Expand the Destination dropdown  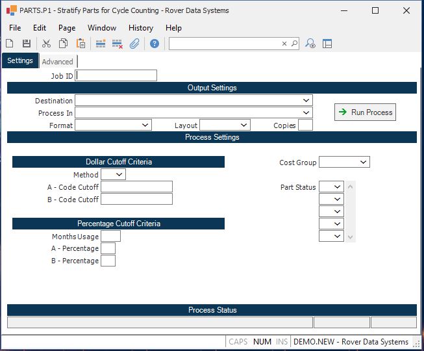(306, 101)
